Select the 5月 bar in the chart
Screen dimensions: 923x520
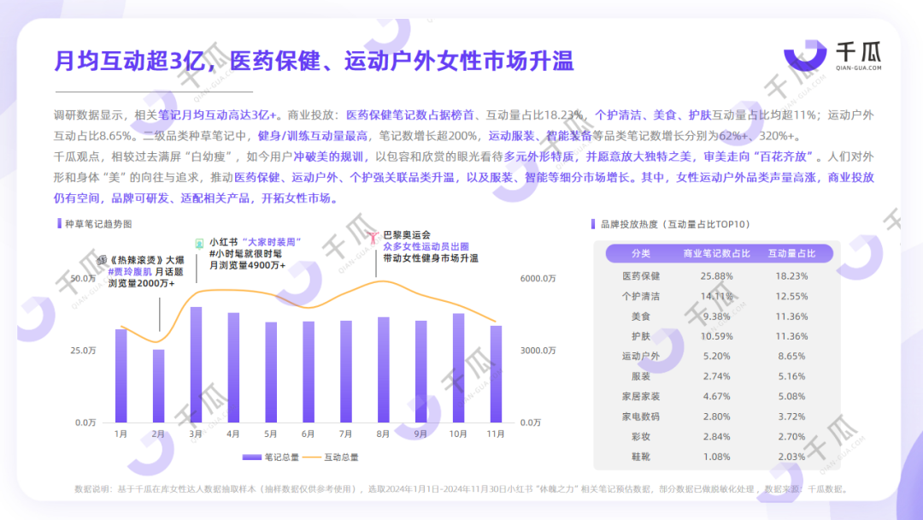click(x=271, y=373)
